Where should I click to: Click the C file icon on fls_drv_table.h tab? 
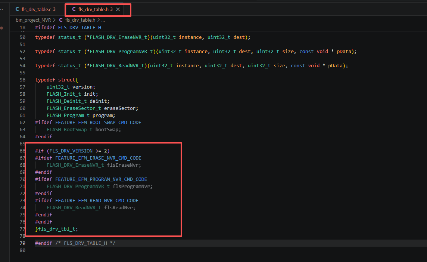coord(74,9)
